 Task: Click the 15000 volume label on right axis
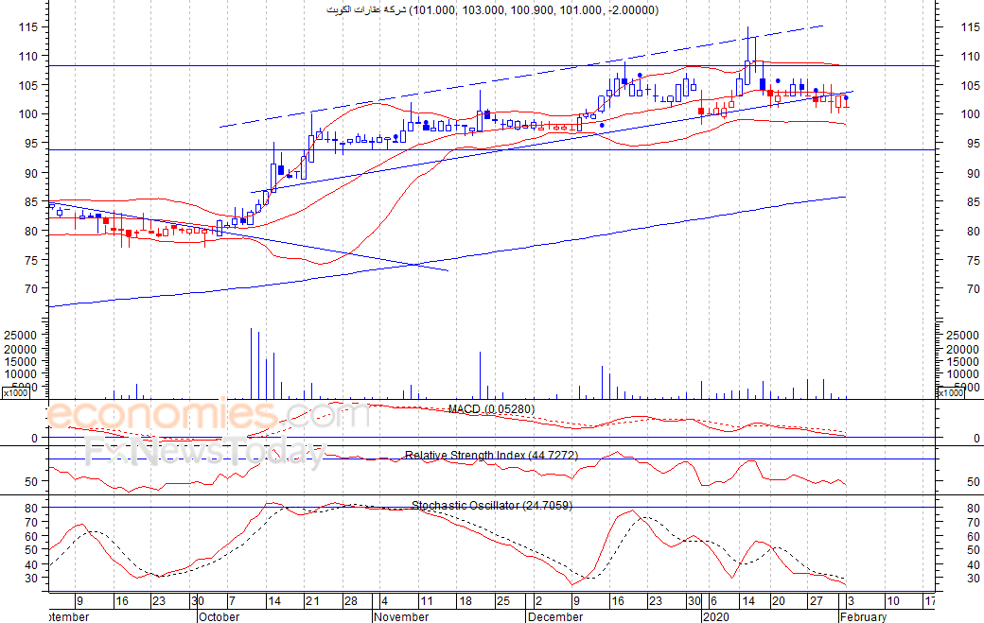(962, 362)
